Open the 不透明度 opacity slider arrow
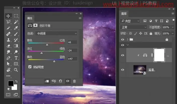The height and width of the screenshot is (104, 177). click(x=173, y=27)
